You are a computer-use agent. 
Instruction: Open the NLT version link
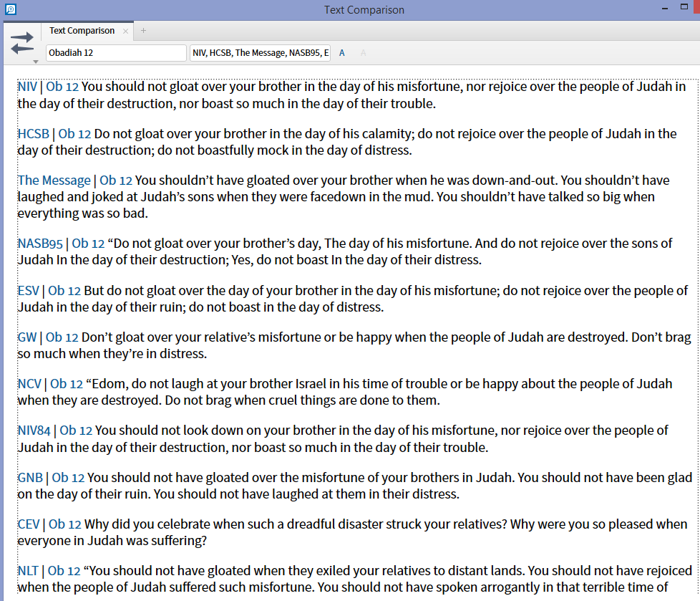coord(28,571)
